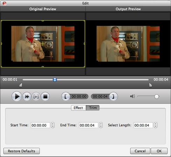
Task: Click the left-middle crop handle in Original Preview
Action: click(x=1, y=44)
